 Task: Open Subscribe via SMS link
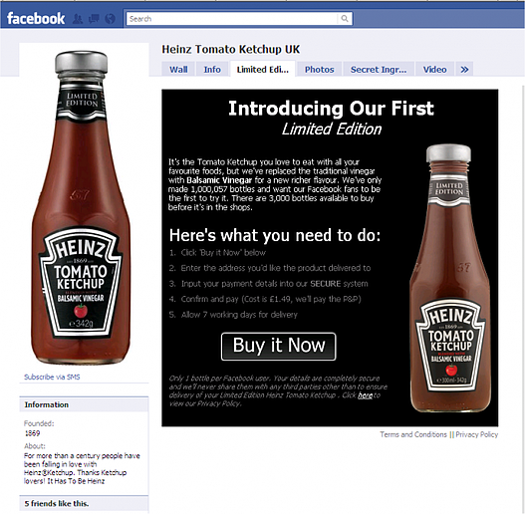(x=52, y=377)
